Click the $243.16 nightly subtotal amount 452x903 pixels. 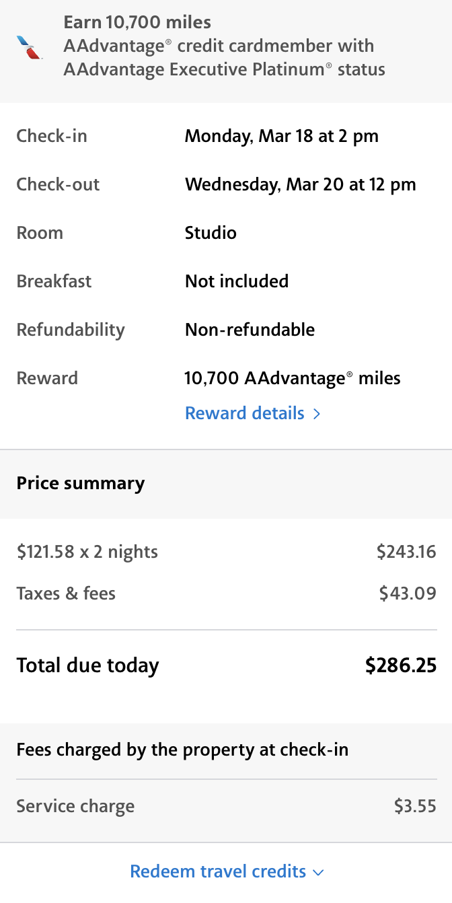(x=406, y=552)
